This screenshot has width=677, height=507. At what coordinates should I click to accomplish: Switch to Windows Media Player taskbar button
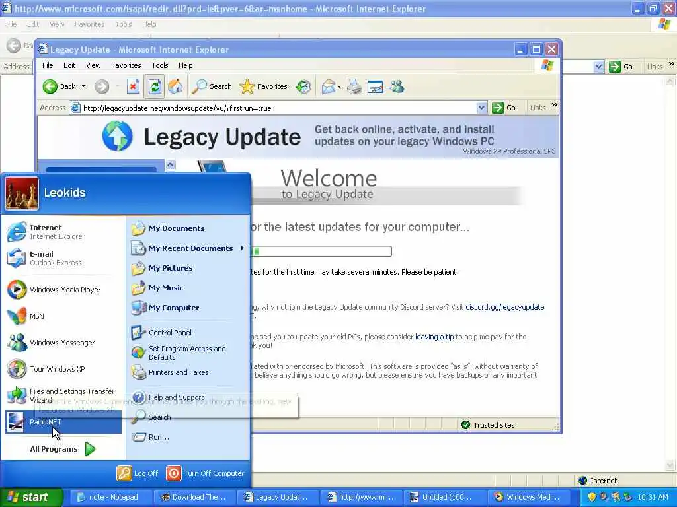[529, 497]
